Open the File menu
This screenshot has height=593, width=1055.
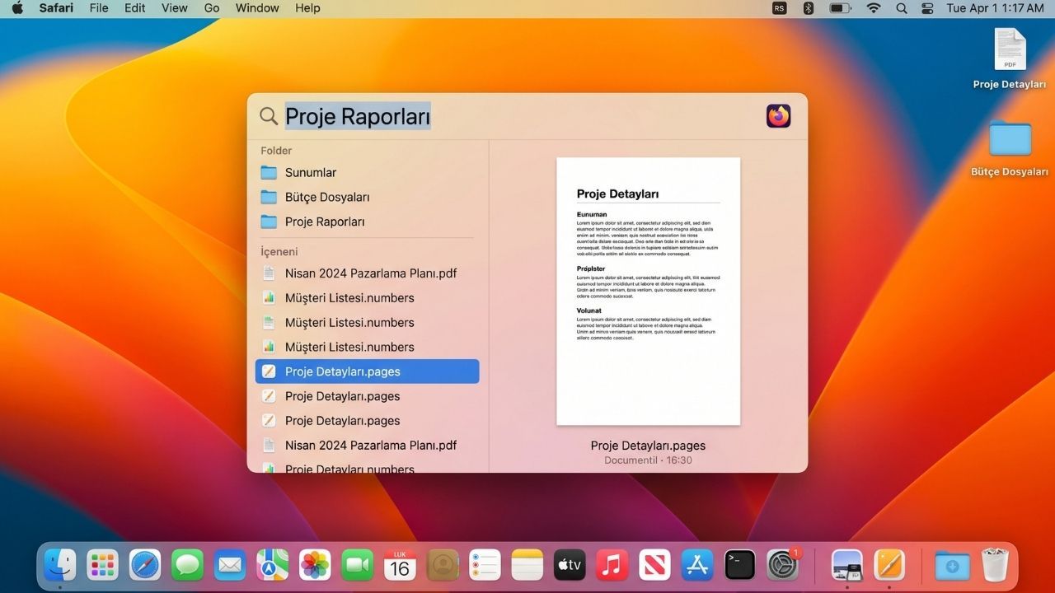point(99,8)
